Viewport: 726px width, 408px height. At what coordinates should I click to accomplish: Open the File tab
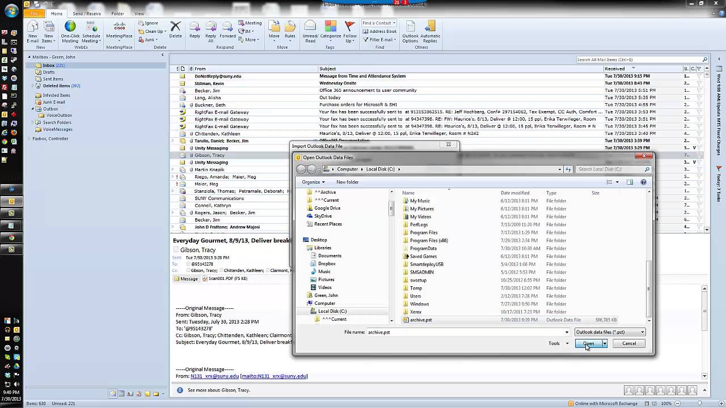point(35,13)
